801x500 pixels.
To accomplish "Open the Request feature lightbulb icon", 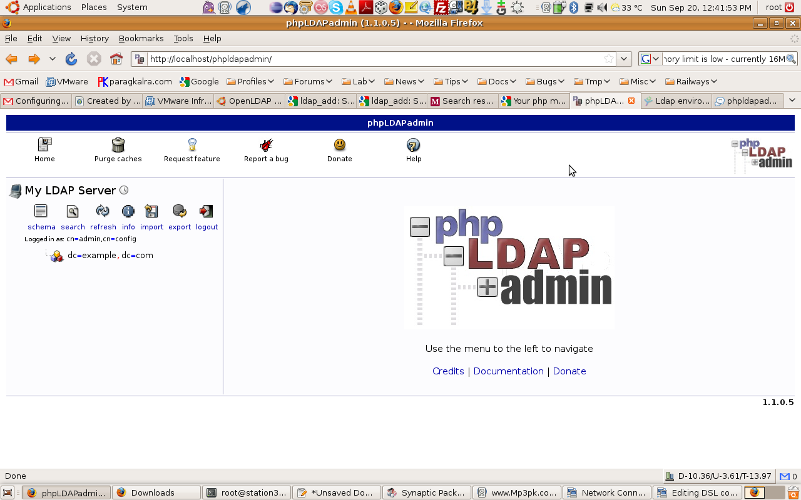I will point(192,146).
